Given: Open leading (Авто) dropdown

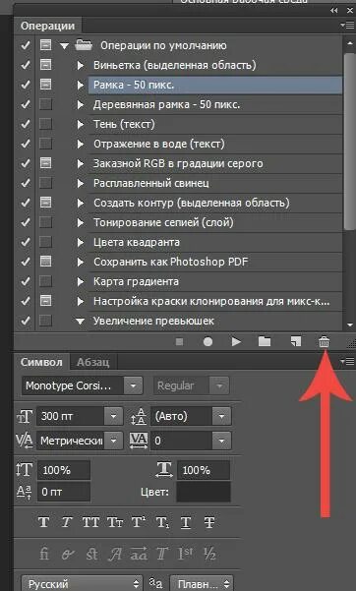Looking at the screenshot, I should (221, 416).
